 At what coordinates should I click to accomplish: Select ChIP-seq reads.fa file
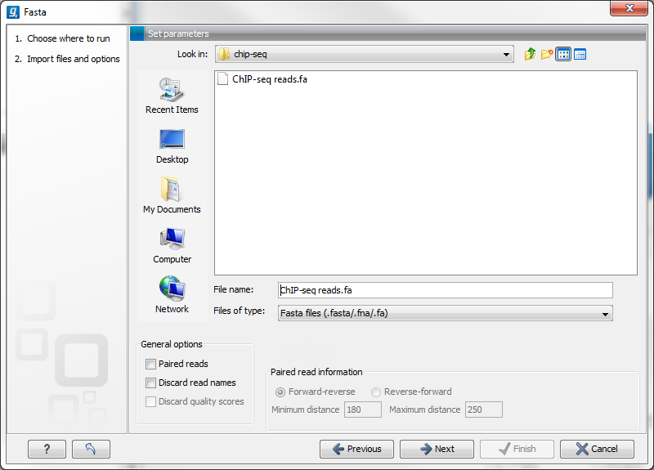269,80
